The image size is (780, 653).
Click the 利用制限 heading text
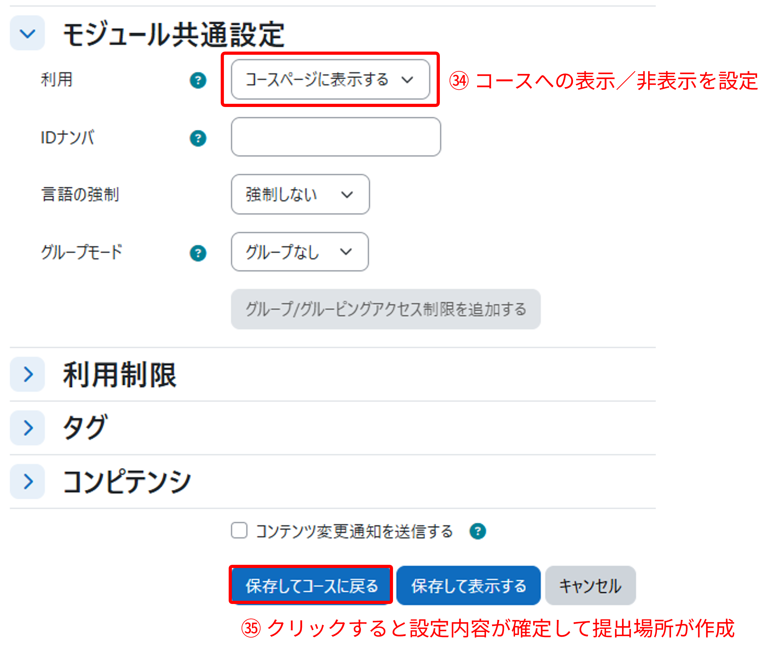[119, 375]
